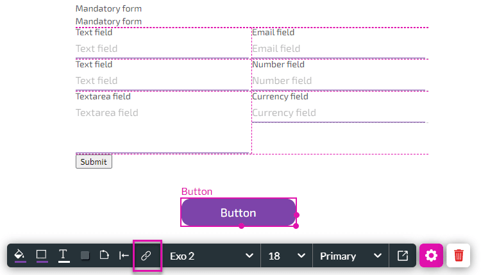Click the Submit button
This screenshot has height=275, width=481.
(x=94, y=162)
